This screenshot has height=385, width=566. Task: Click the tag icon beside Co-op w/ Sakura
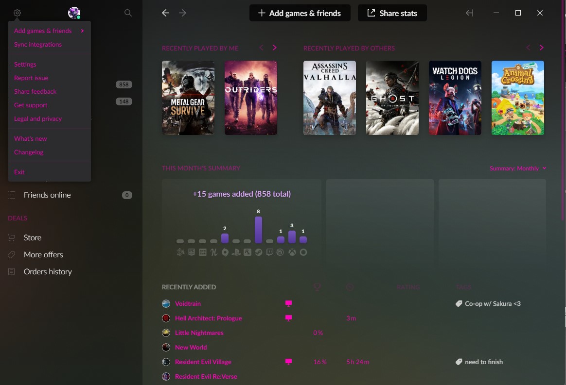(459, 303)
